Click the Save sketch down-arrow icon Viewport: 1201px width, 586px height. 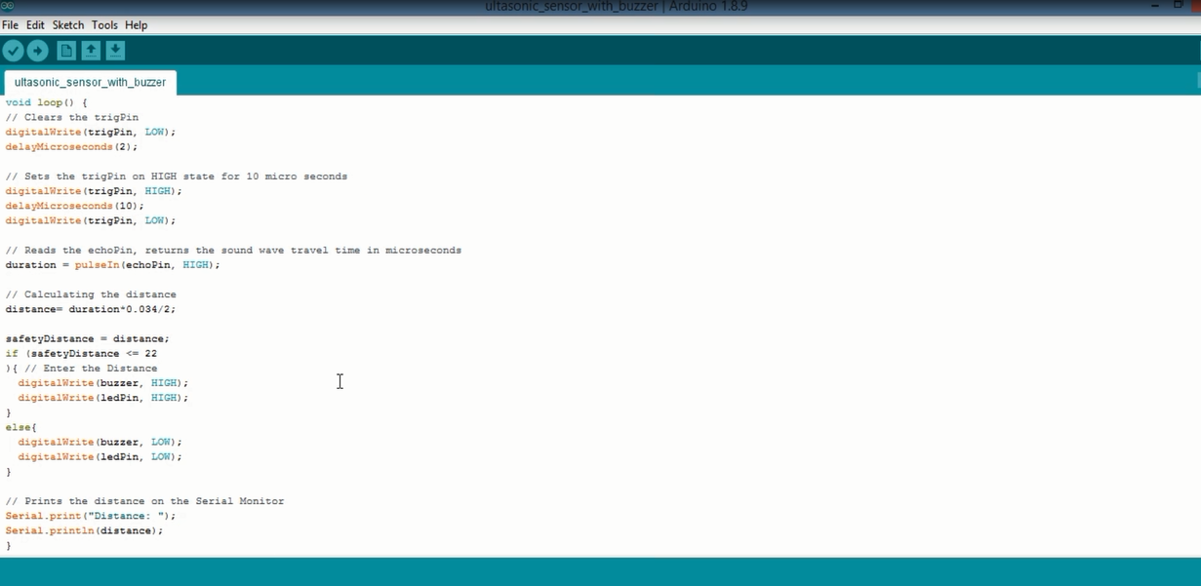(115, 51)
